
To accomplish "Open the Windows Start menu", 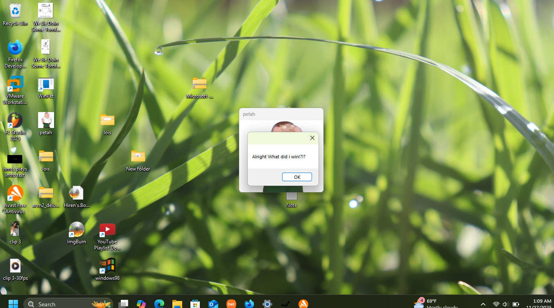I will pos(14,304).
